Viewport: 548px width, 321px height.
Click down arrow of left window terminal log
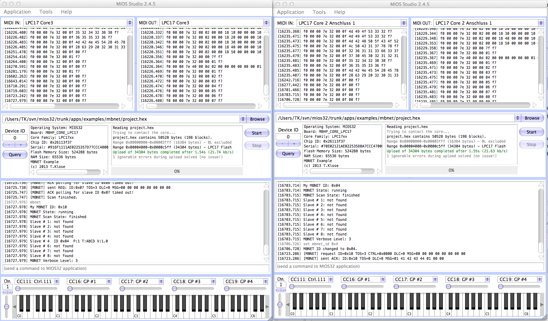coord(266,260)
